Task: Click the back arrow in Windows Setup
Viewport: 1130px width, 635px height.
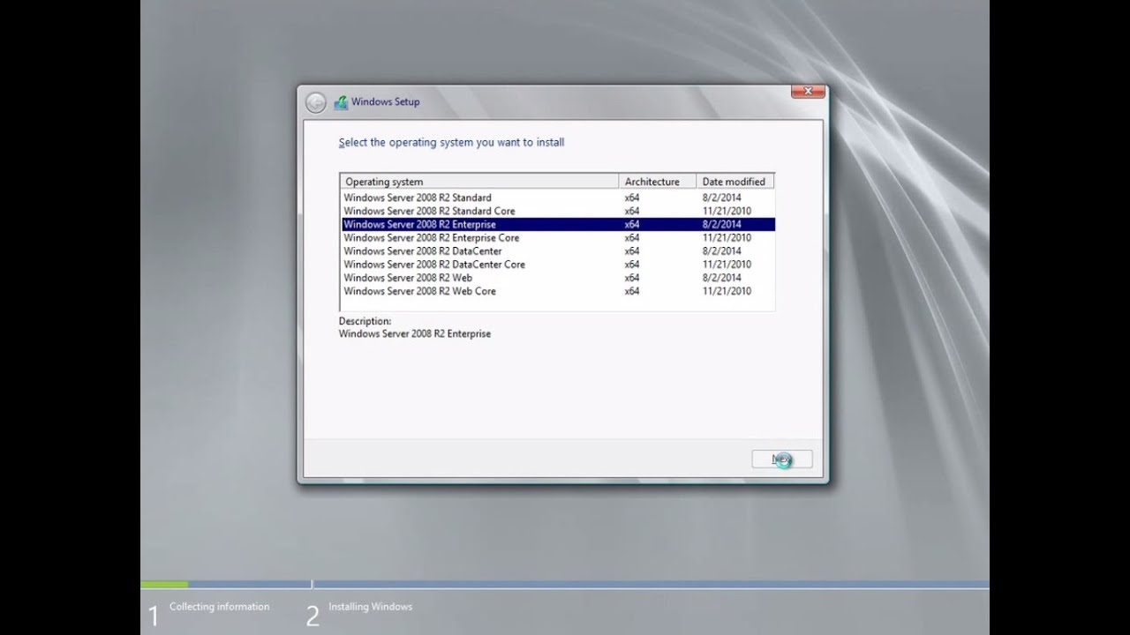Action: (316, 102)
